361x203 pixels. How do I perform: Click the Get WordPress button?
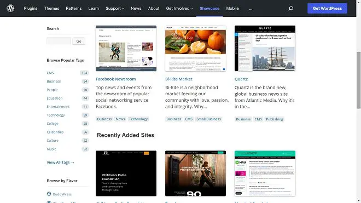point(327,8)
